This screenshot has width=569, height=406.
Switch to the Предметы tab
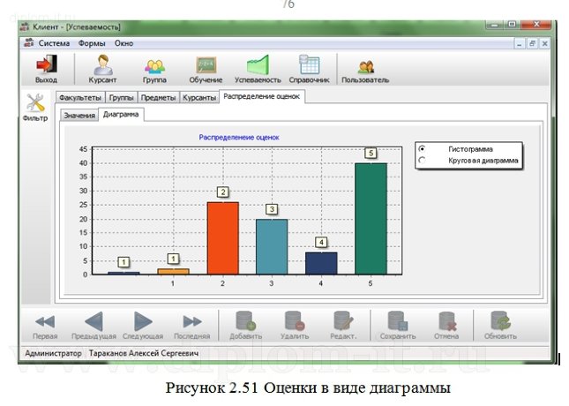click(158, 97)
